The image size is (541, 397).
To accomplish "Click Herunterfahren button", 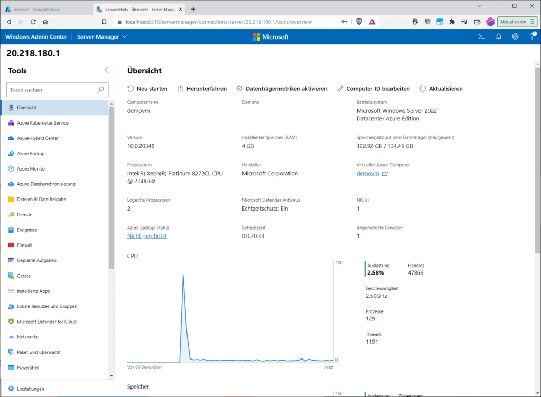I will point(202,89).
